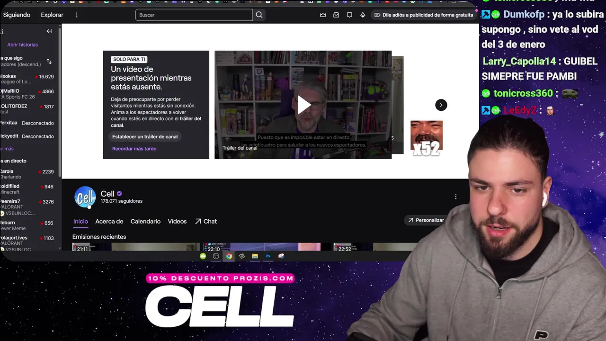Play the channel trailer video
Screen dimensions: 606x341
point(303,105)
